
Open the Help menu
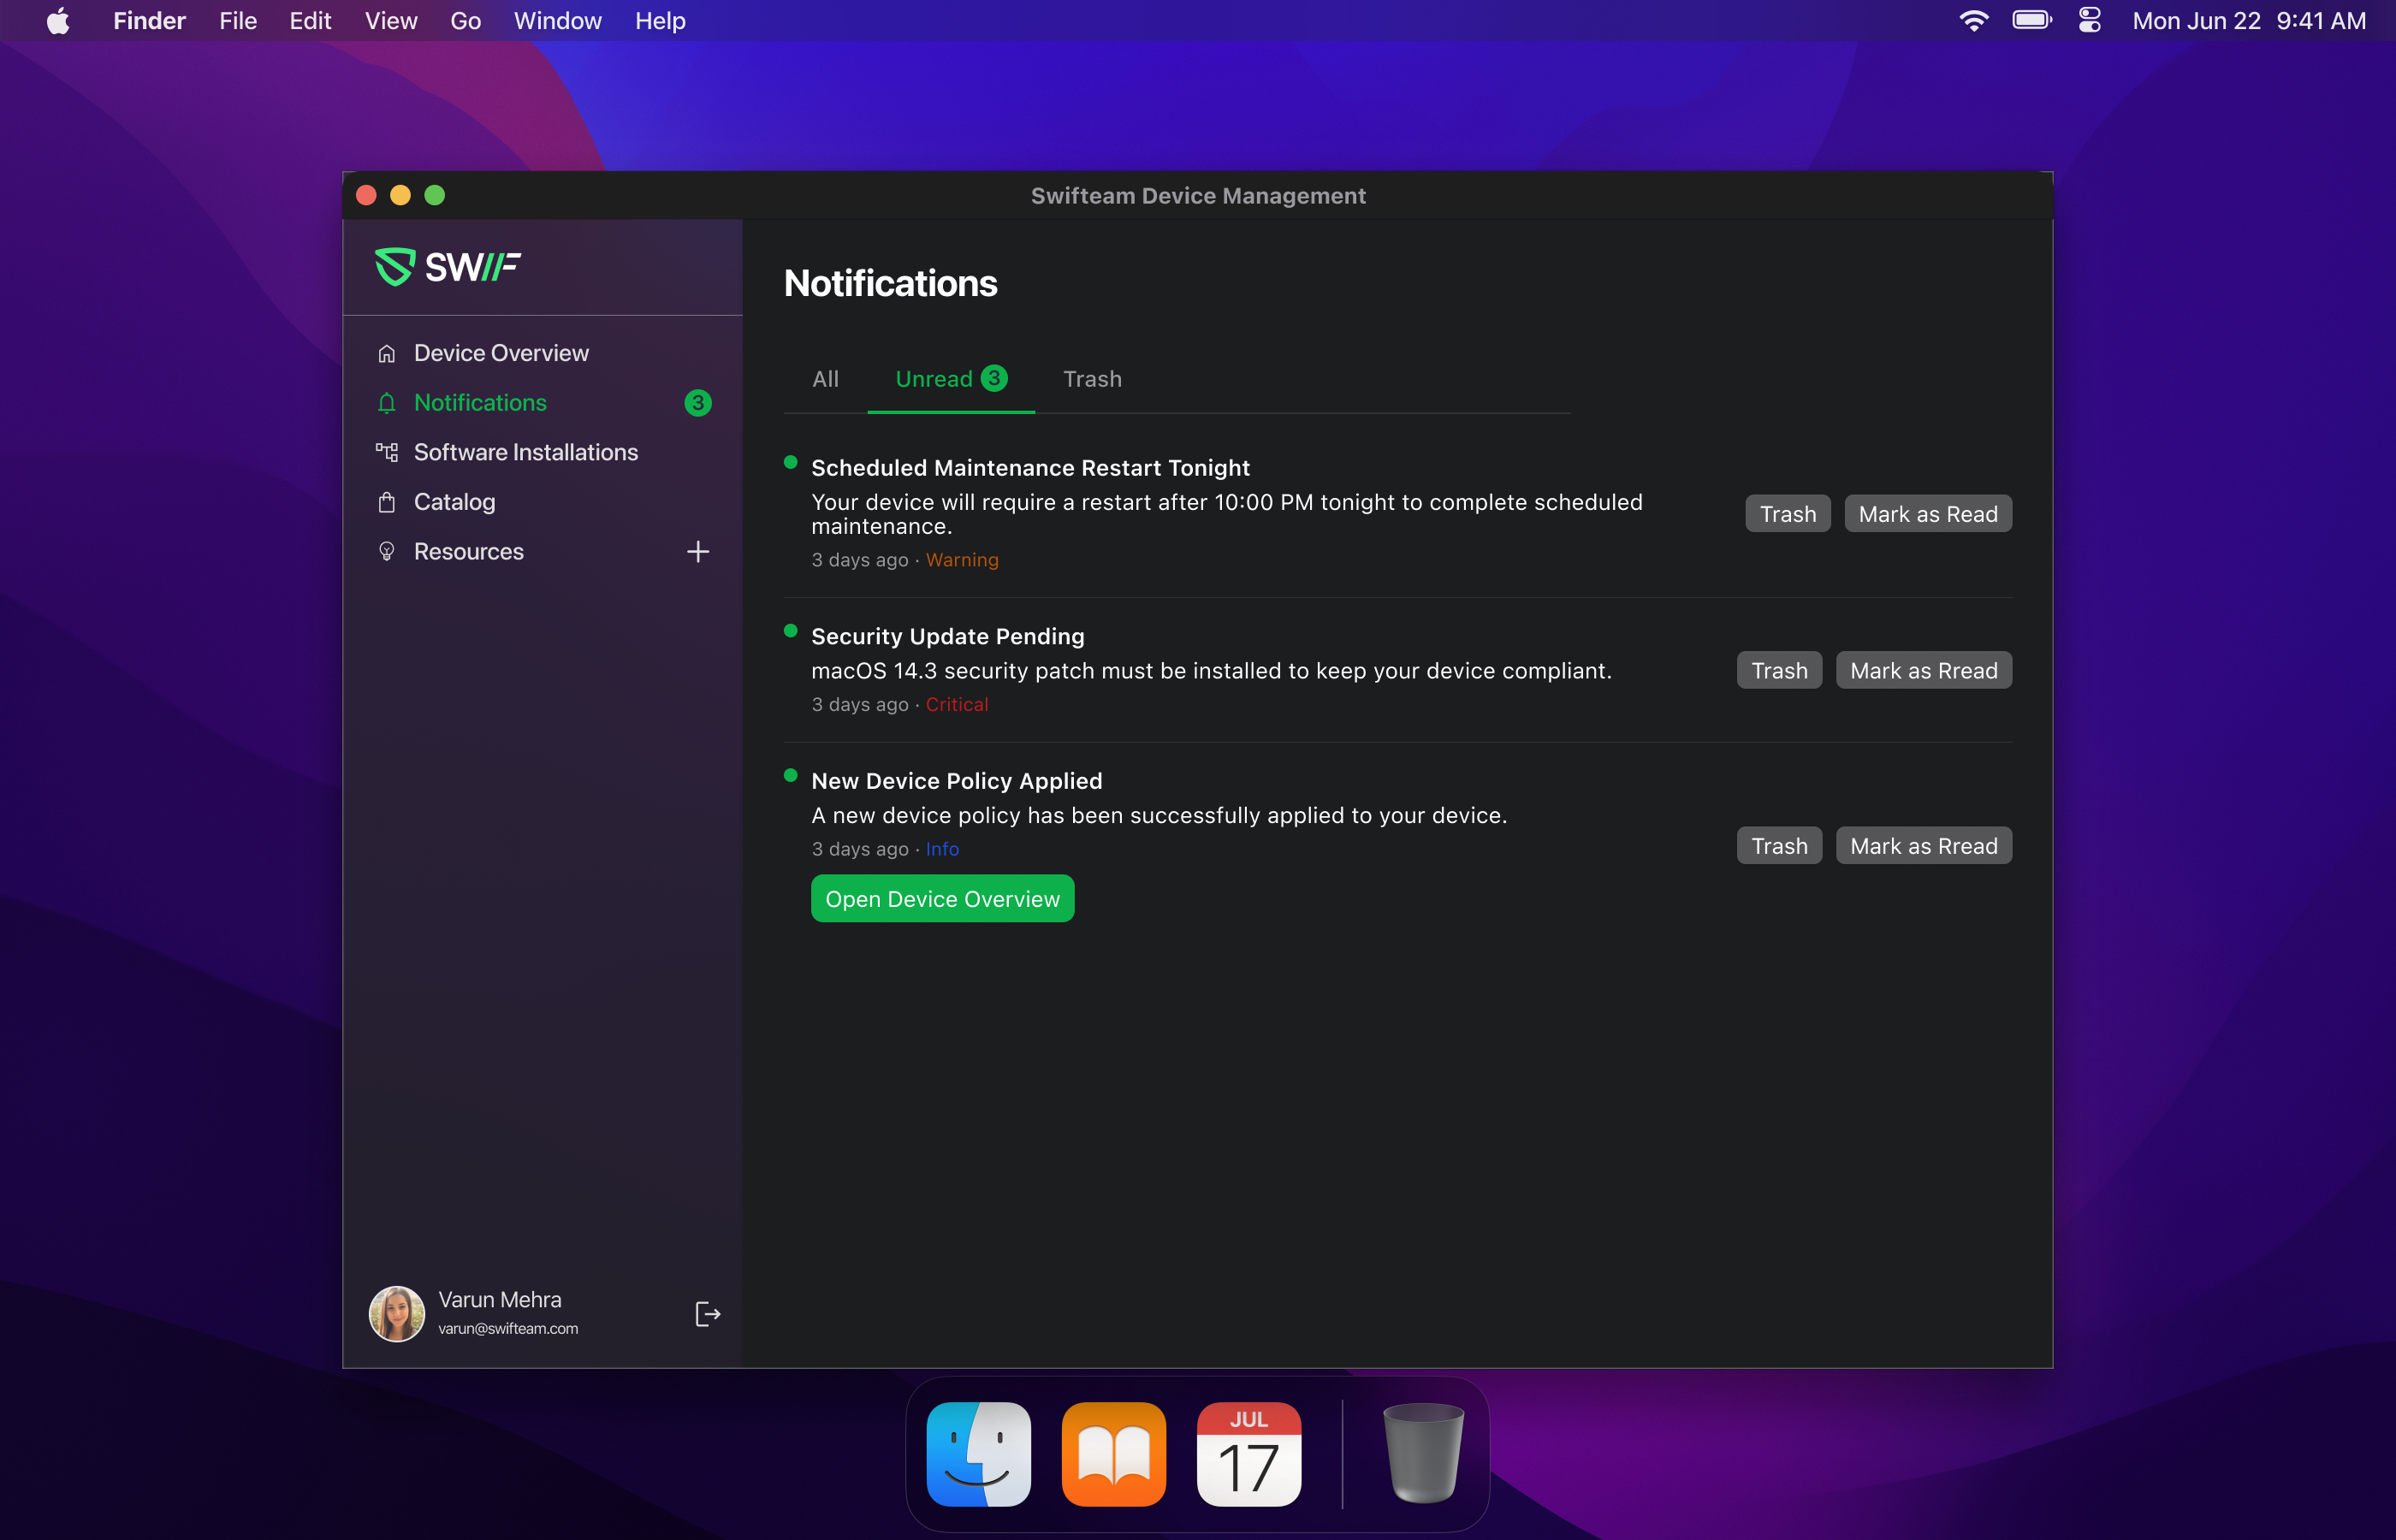point(660,21)
